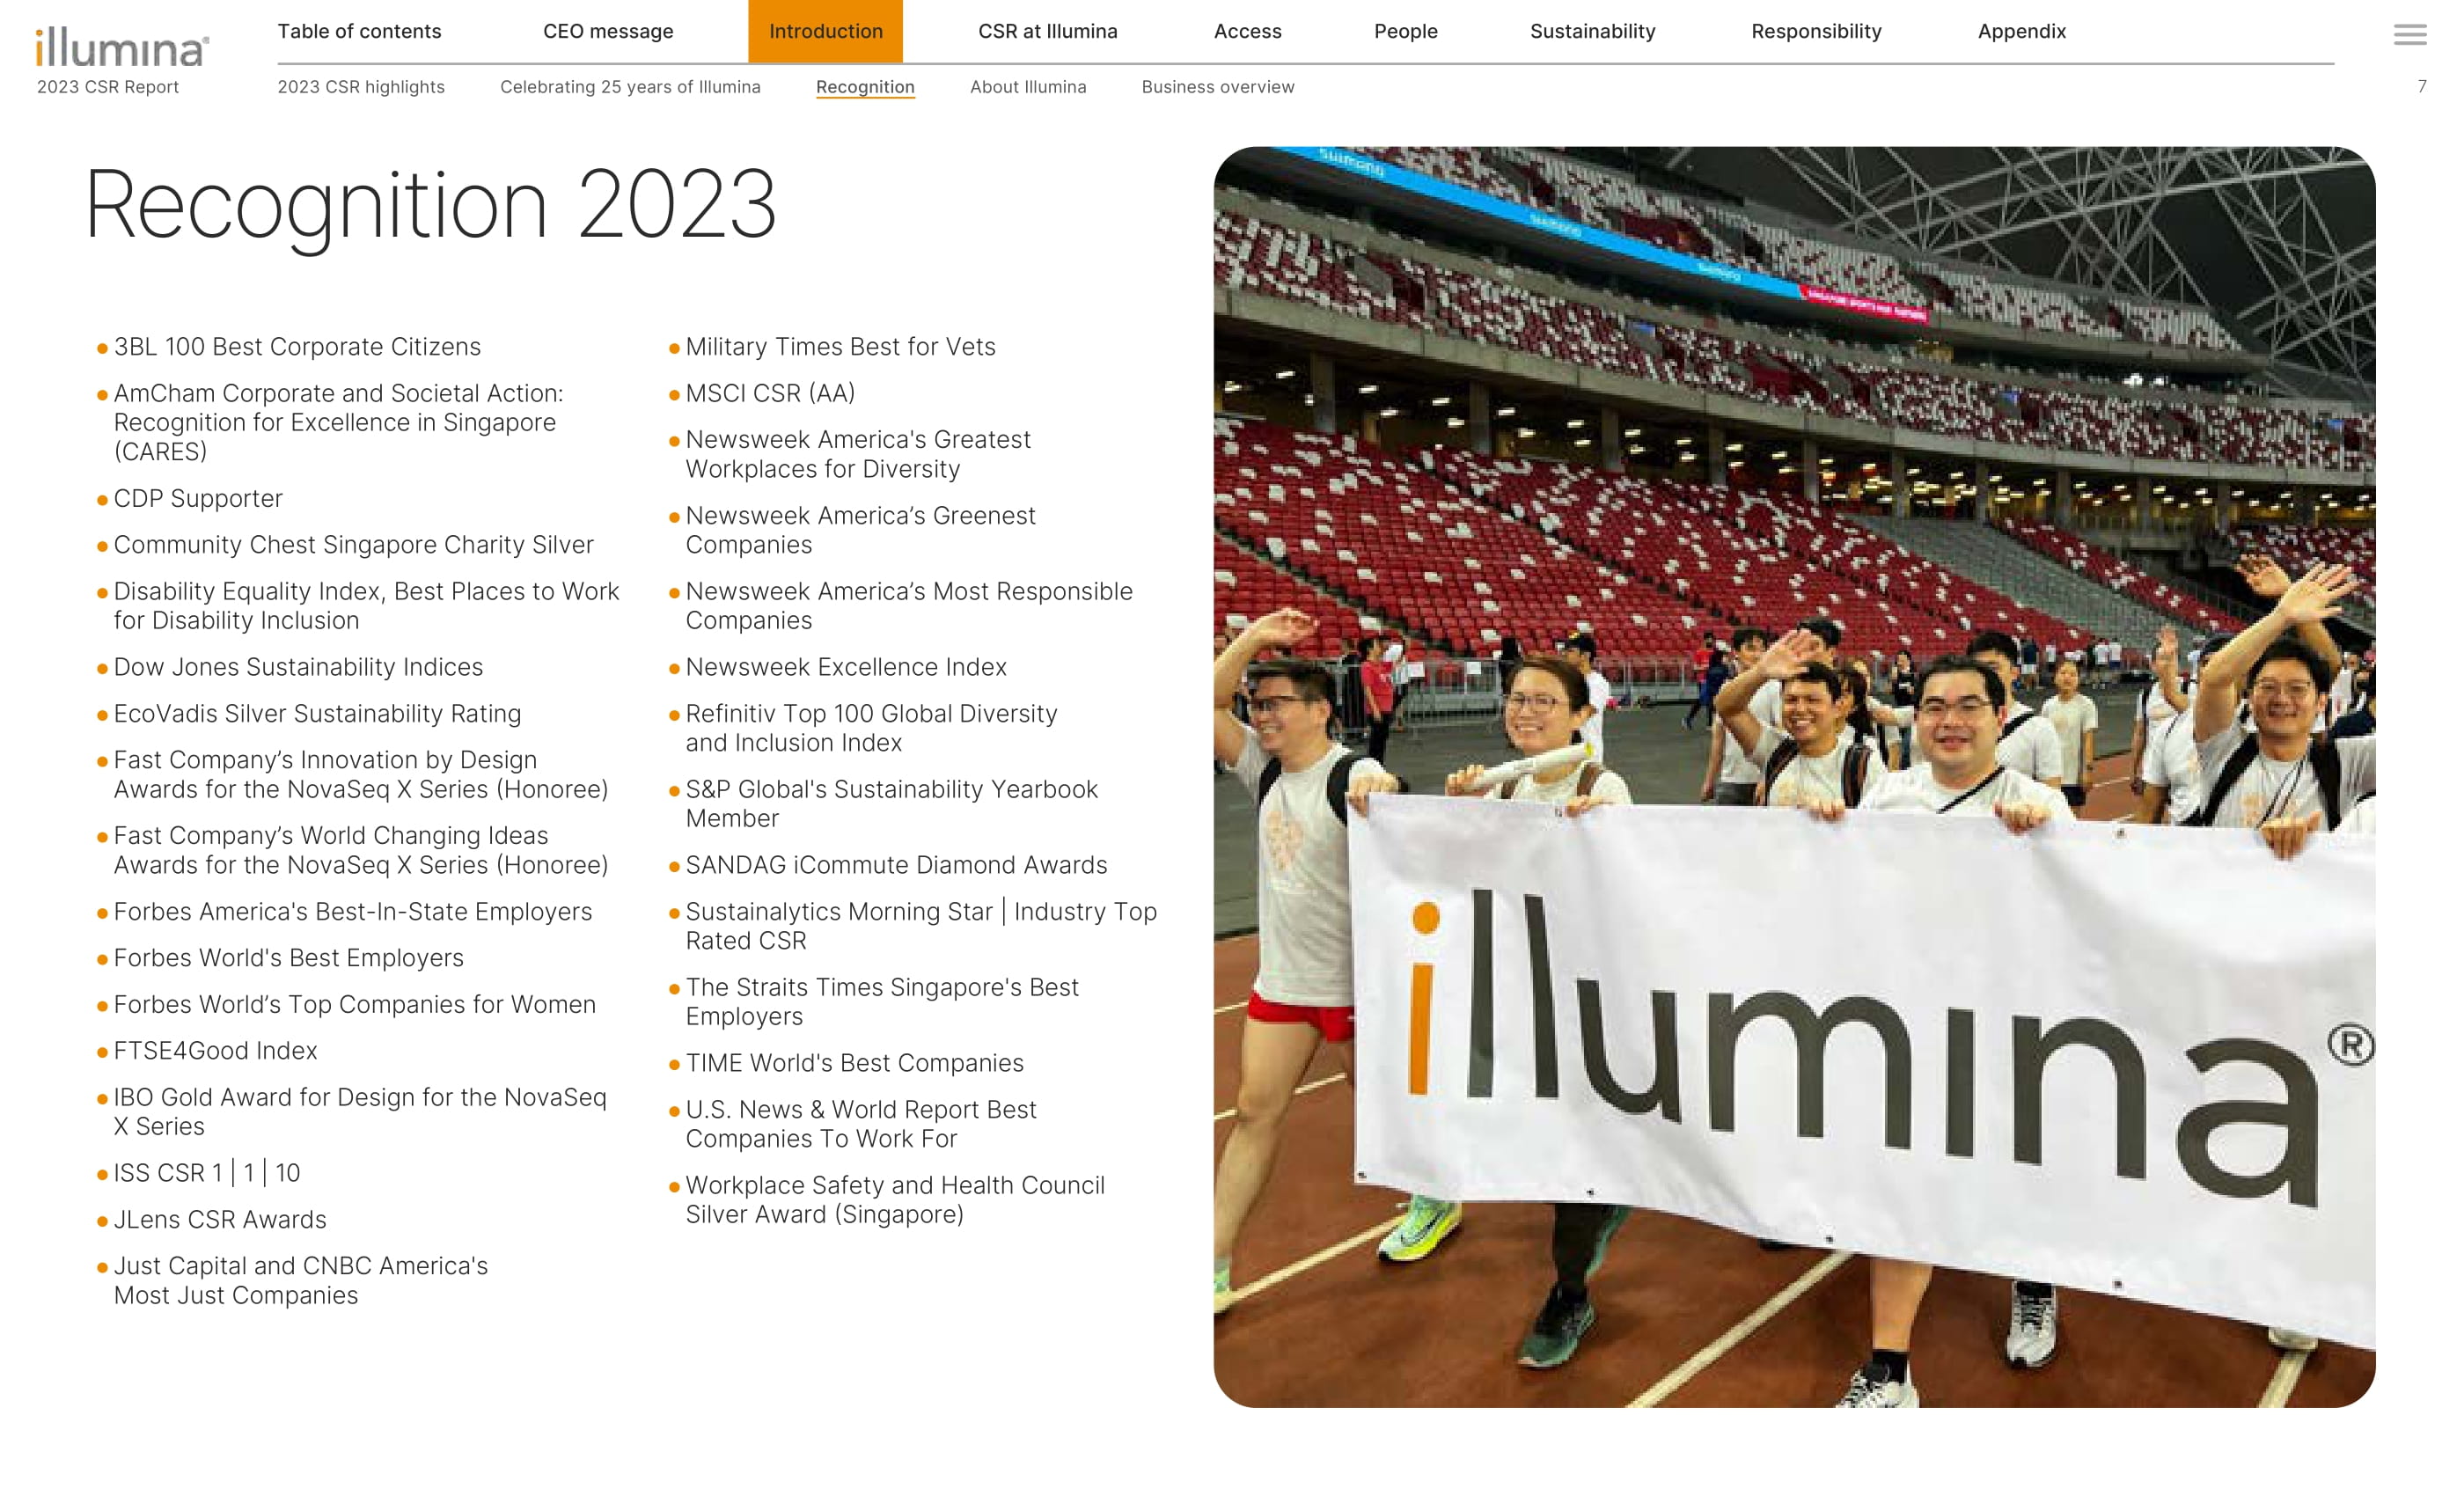Select the Introduction tab
Screen dimensions: 2464x1496
click(x=825, y=31)
